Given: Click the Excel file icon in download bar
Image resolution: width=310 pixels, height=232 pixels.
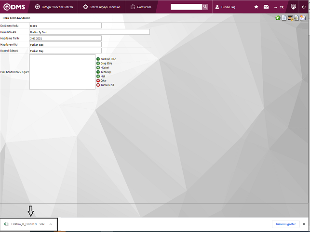Looking at the screenshot, I should (x=6, y=224).
